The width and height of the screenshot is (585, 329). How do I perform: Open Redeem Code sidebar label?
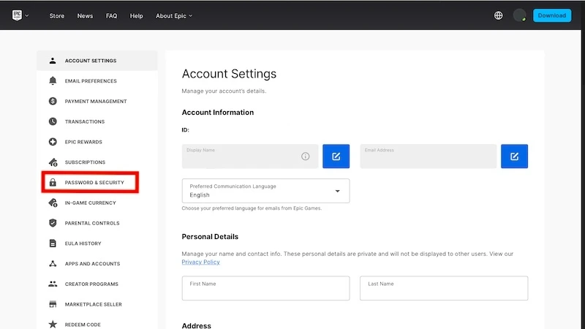tap(83, 325)
